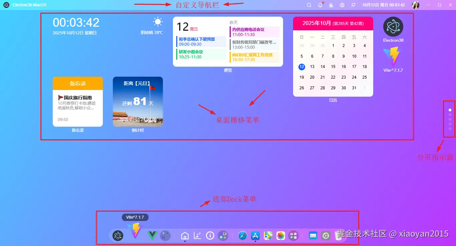Open the Photos app from the Dock
Screen dimensions: 456x246
280,236
